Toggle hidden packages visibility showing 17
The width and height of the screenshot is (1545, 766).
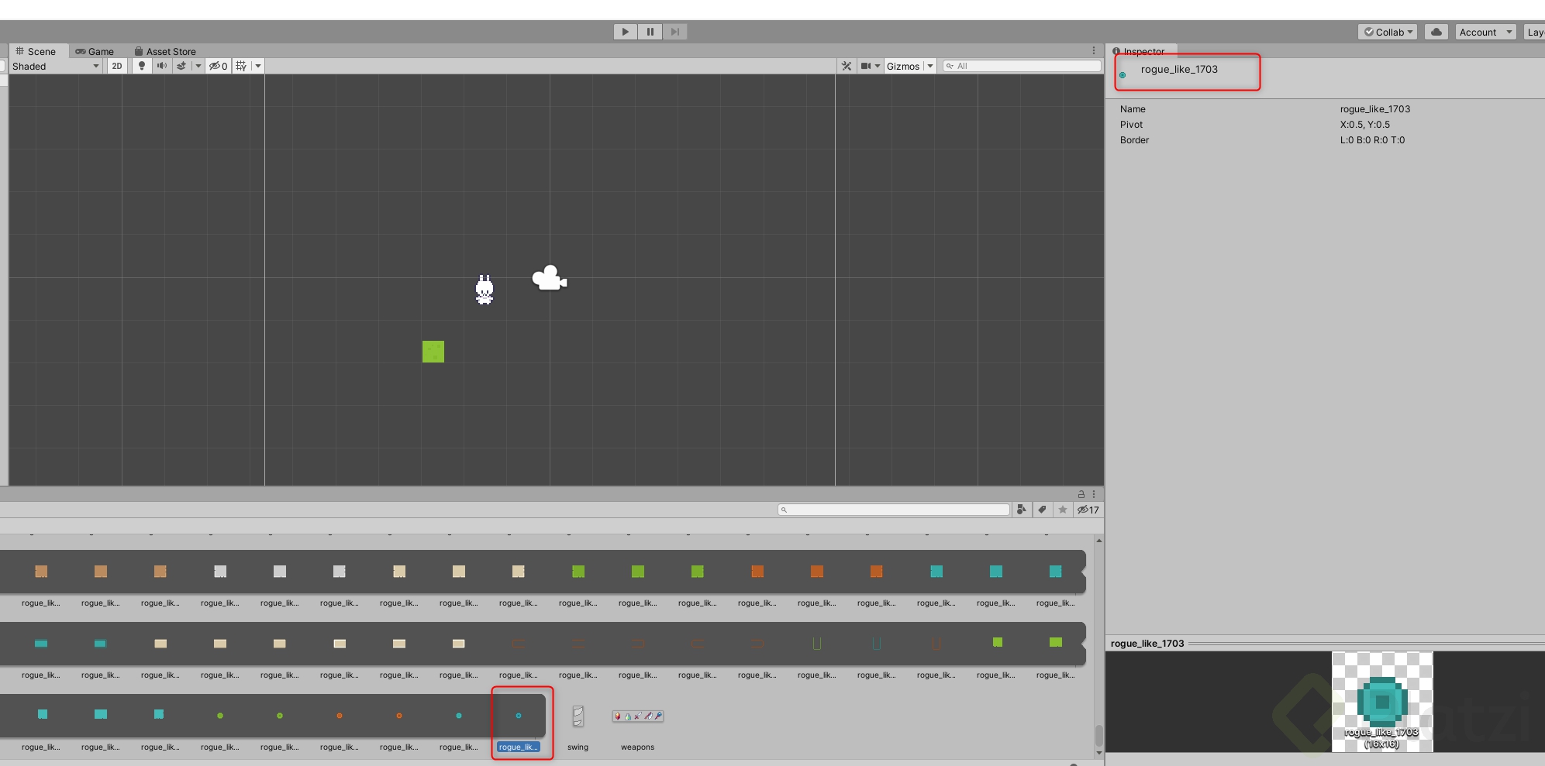[1088, 510]
